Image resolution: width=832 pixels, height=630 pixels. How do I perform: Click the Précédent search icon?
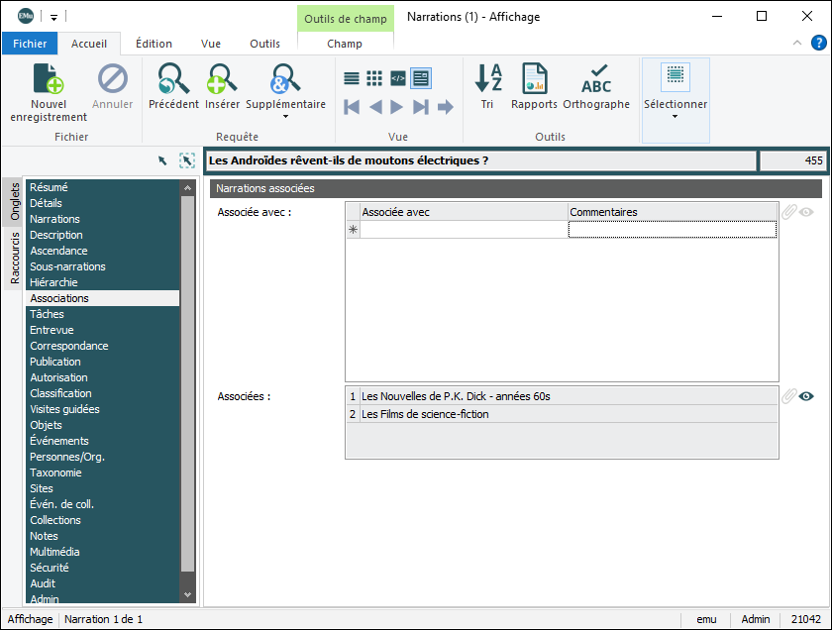pyautogui.click(x=173, y=79)
